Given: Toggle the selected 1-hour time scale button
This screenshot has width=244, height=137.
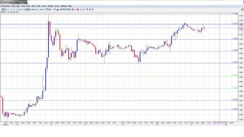Looking at the screenshot, I should point(28,9).
